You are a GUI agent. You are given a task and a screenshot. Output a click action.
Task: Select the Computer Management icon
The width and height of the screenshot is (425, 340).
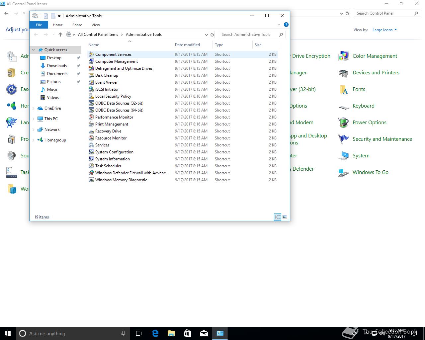click(91, 61)
